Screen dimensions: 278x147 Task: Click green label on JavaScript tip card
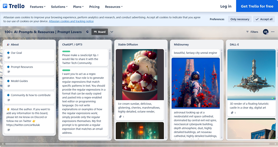66,51
